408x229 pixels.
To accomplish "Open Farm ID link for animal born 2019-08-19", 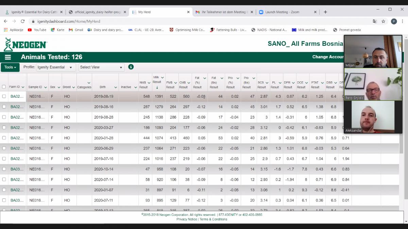I will (17, 96).
